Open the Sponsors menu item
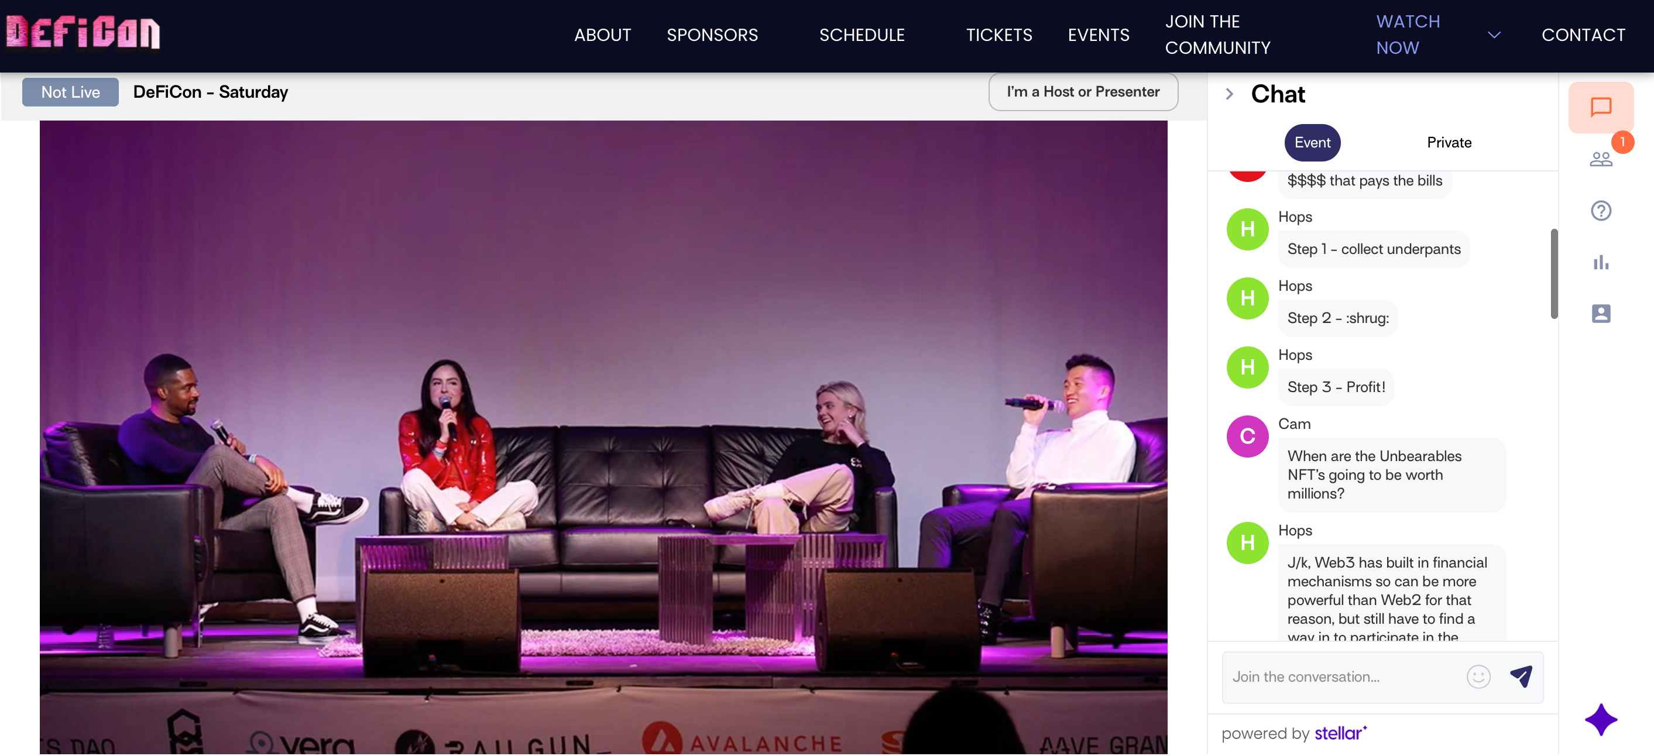Viewport: 1654px width, 756px height. click(x=712, y=35)
